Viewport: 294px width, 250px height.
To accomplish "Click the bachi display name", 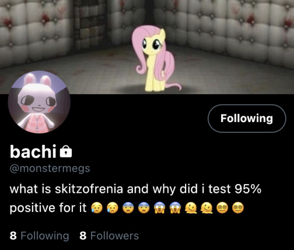I will [x=33, y=151].
